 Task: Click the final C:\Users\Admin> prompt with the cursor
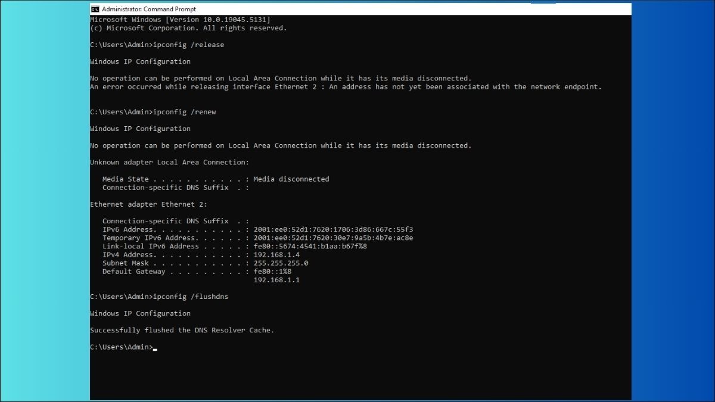pyautogui.click(x=123, y=347)
